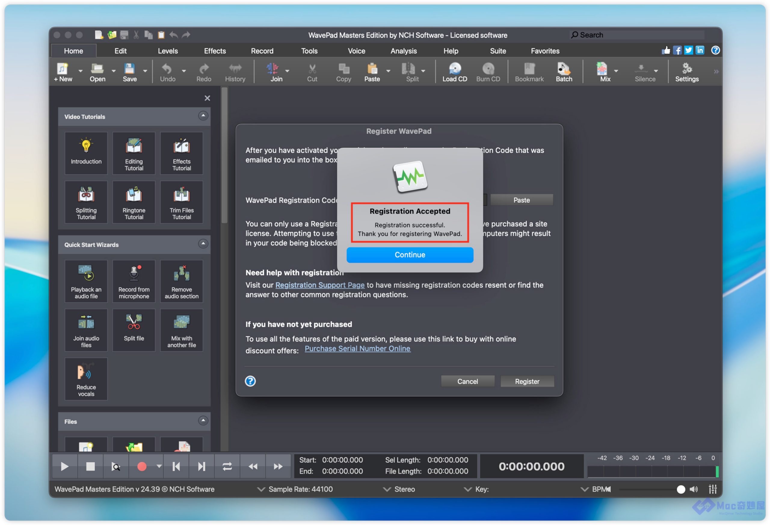The height and width of the screenshot is (525, 770).
Task: Collapse the Files section
Action: 203,421
